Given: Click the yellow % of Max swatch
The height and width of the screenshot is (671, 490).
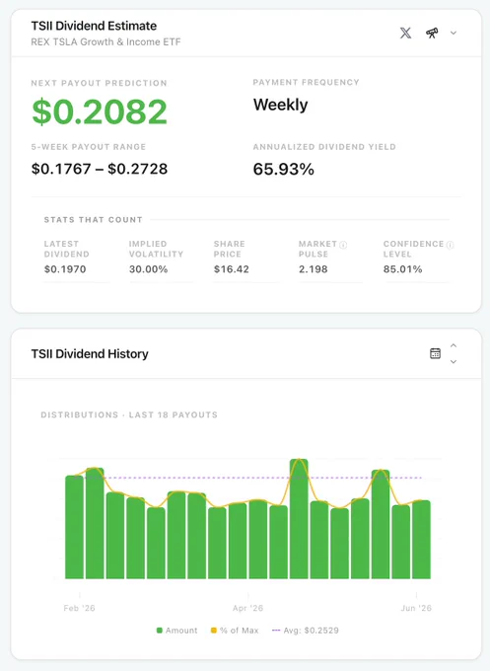Looking at the screenshot, I should [x=214, y=631].
